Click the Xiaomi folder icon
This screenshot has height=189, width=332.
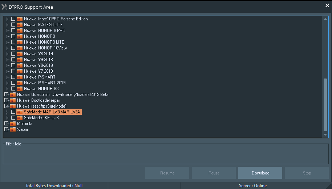[x=13, y=129]
